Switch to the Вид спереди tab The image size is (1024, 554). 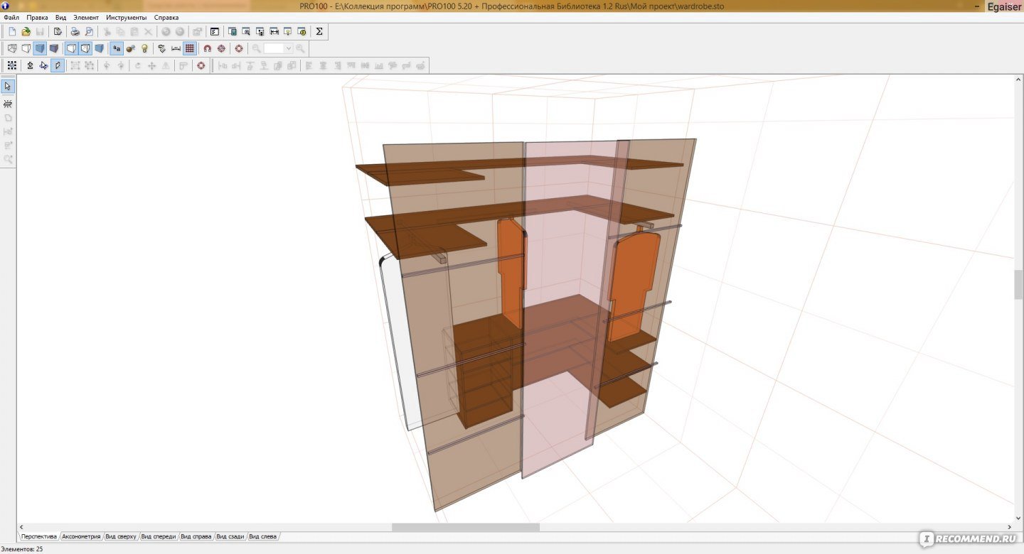click(x=159, y=536)
